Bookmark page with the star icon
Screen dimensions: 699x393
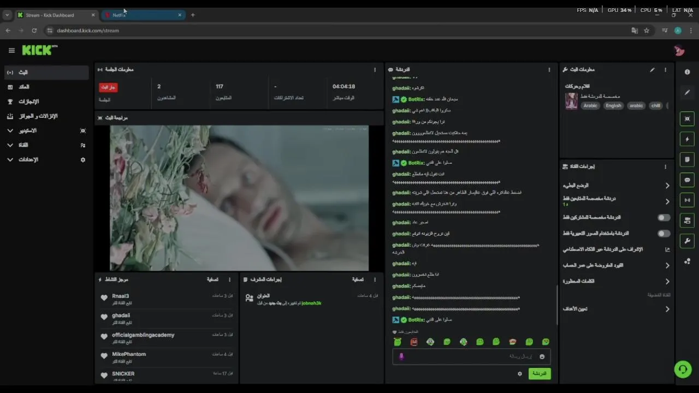tap(647, 31)
